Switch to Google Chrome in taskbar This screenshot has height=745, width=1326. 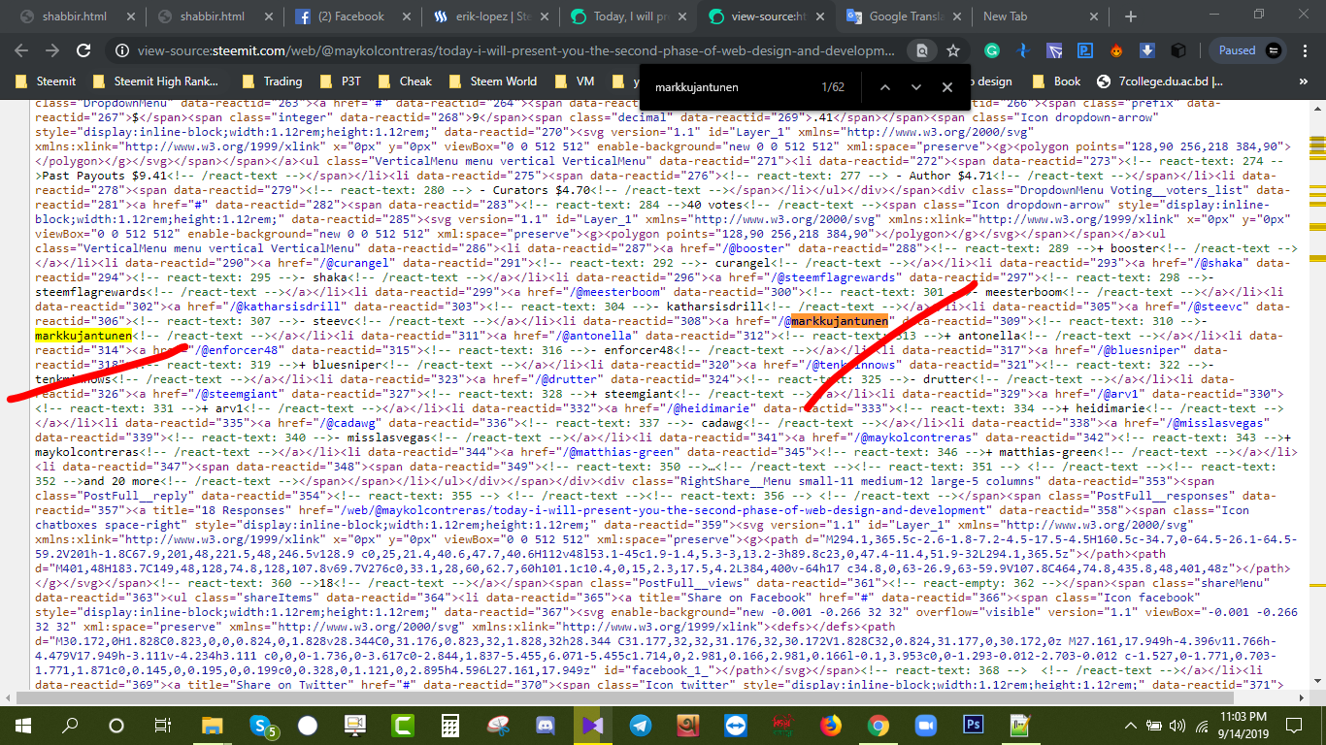(x=878, y=726)
